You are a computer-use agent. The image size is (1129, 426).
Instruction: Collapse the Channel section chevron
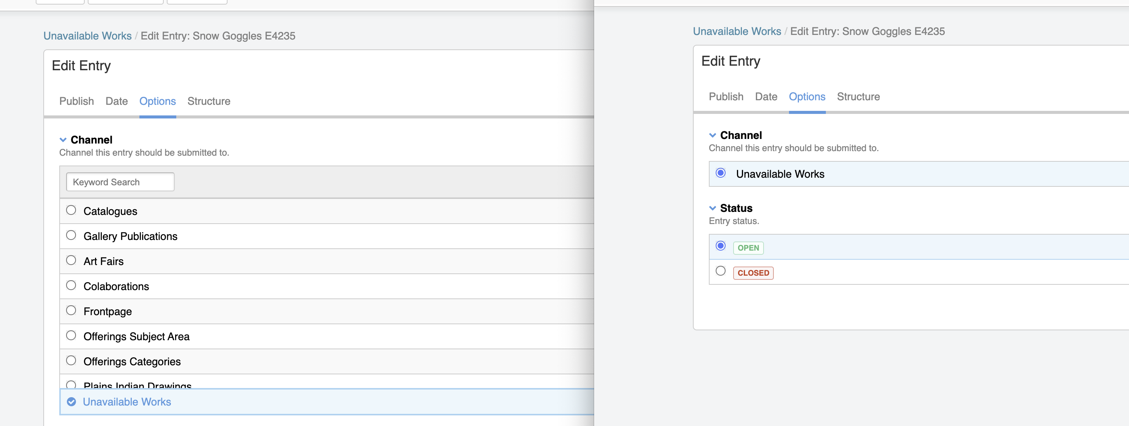pos(63,140)
